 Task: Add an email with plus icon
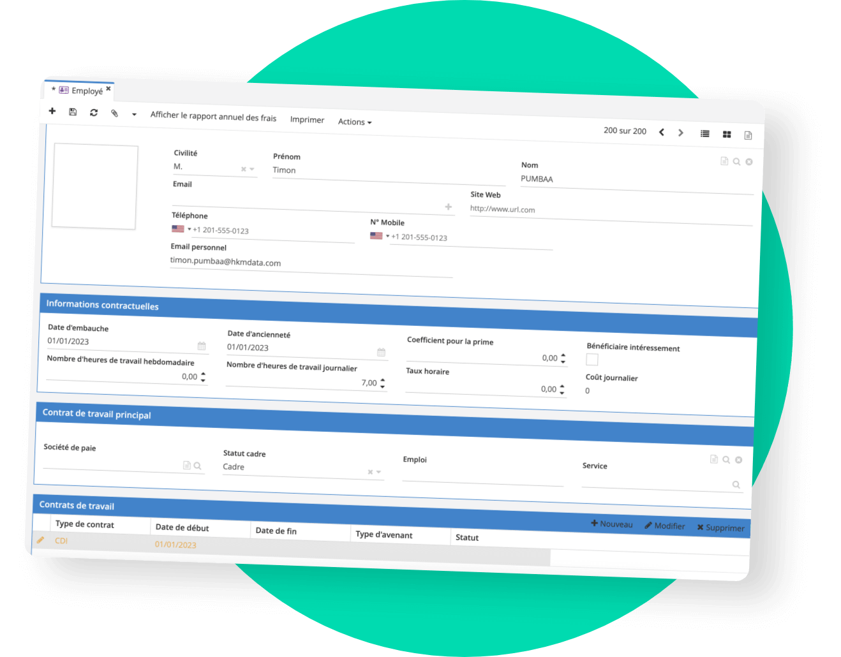click(x=449, y=207)
